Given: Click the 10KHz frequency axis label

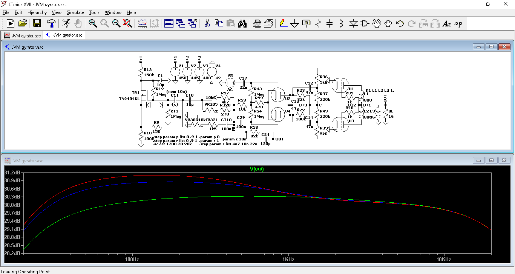Looking at the screenshot, I should (444, 260).
